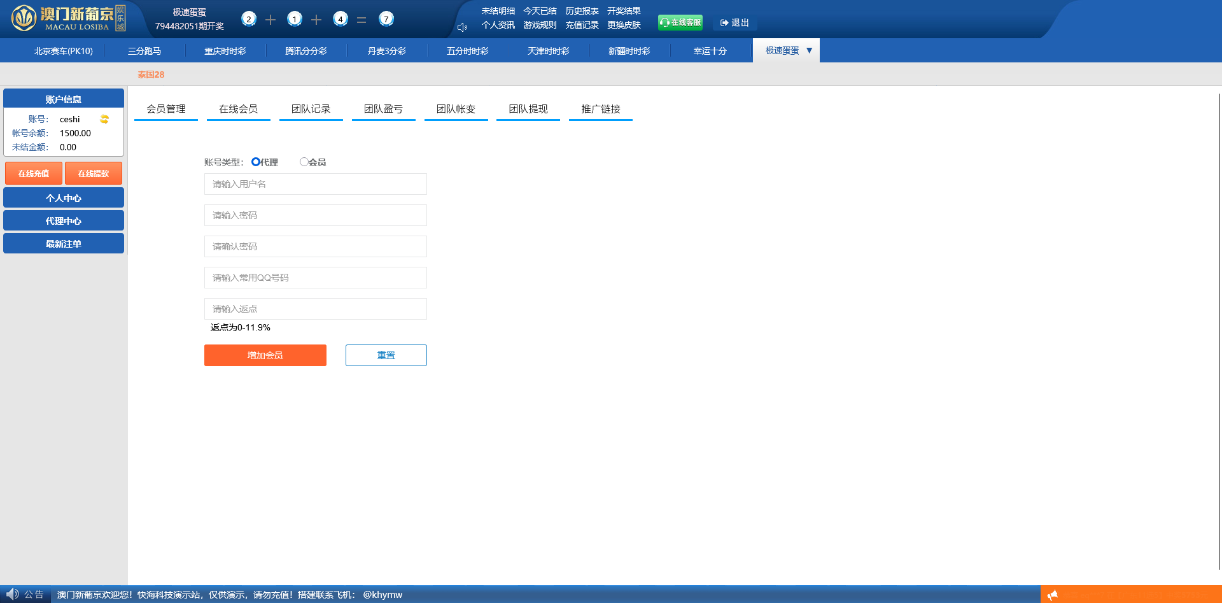Open 在线客服 online support
1222x603 pixels.
click(x=680, y=22)
